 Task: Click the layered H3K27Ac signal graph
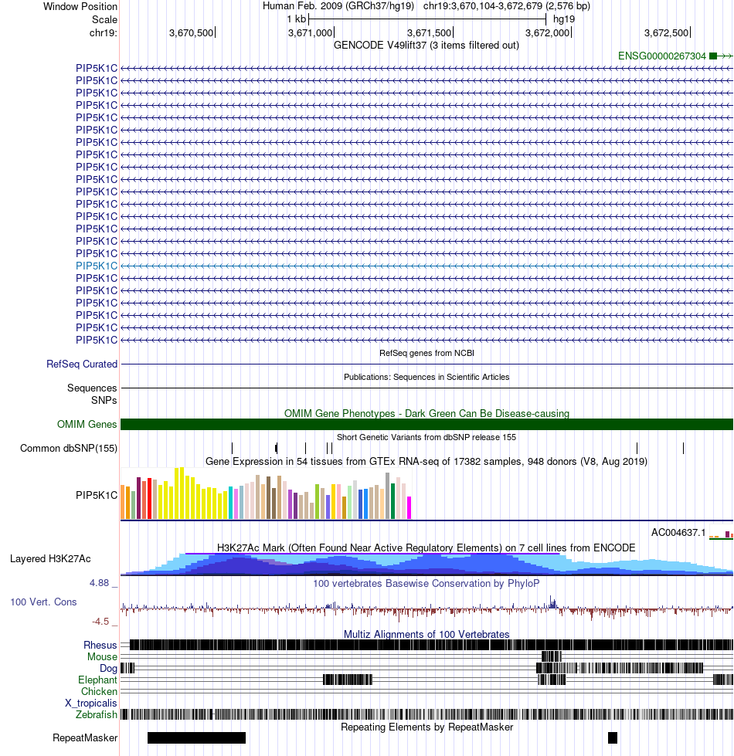pos(426,564)
